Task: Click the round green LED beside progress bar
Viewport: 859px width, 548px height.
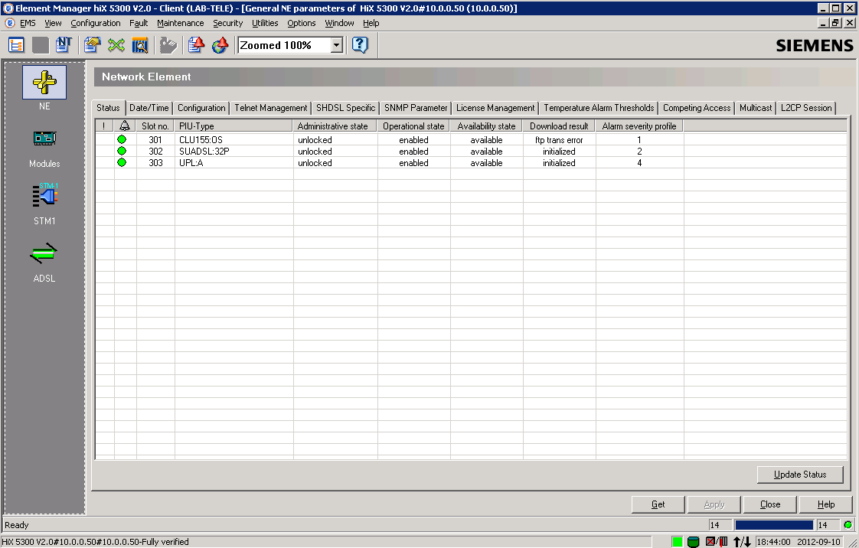Action: 848,525
